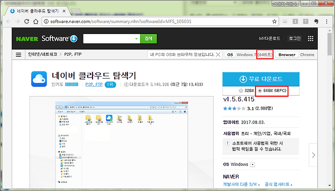The height and width of the screenshot is (191, 335).
Task: Open 개발사의 다른 S/W link
Action: [x=241, y=184]
